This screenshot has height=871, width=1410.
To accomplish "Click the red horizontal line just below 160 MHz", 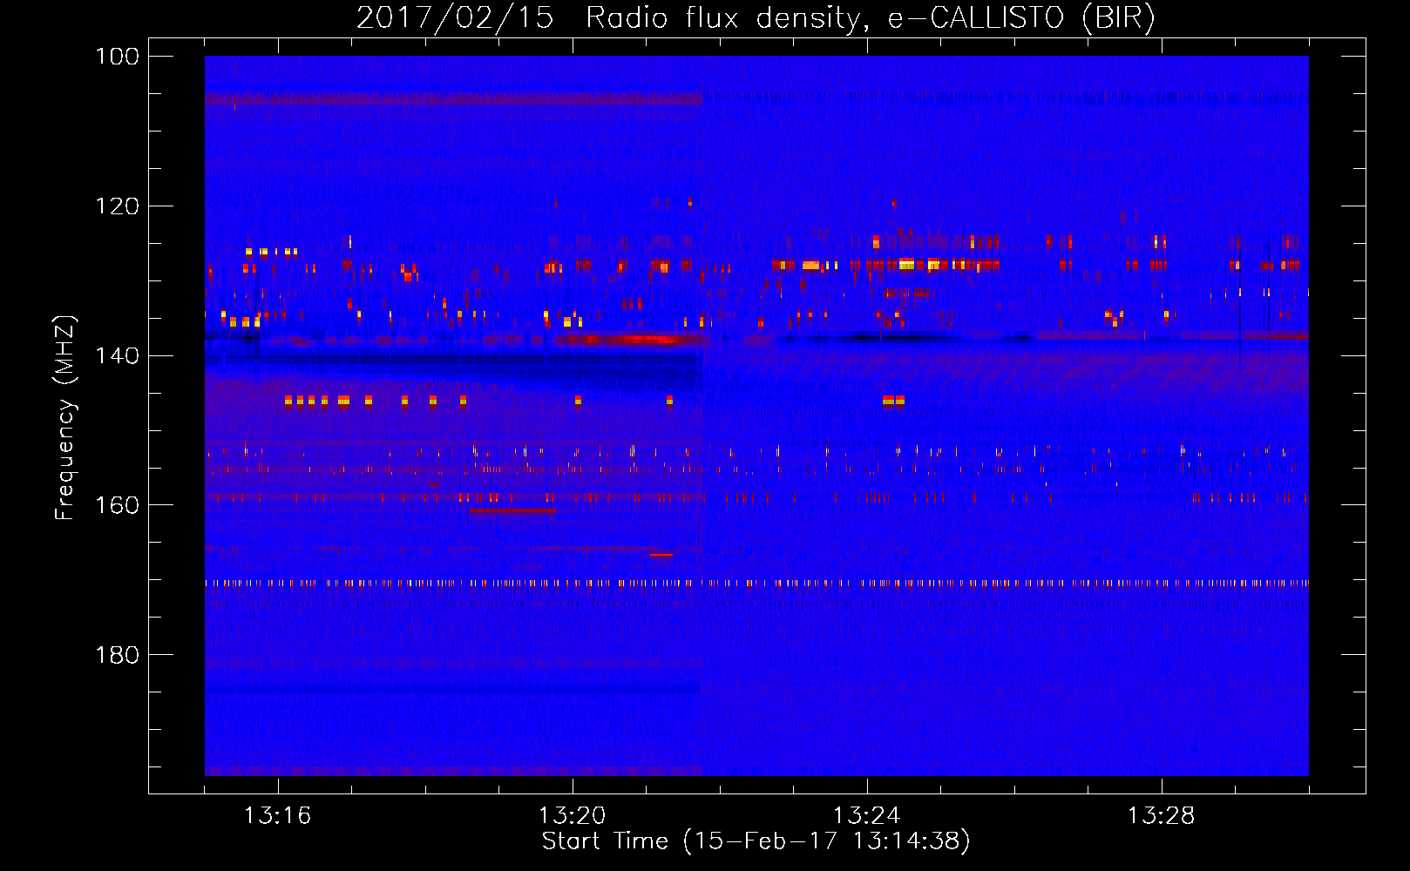I will (x=512, y=510).
